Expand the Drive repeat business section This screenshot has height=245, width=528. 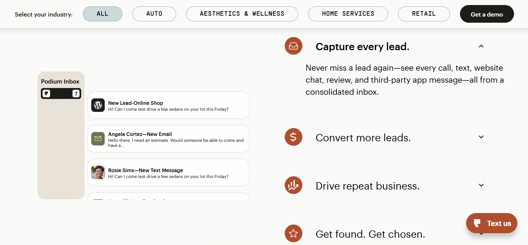click(481, 185)
